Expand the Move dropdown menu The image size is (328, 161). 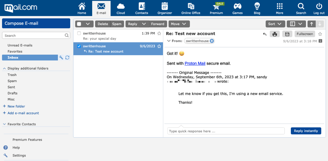179,24
